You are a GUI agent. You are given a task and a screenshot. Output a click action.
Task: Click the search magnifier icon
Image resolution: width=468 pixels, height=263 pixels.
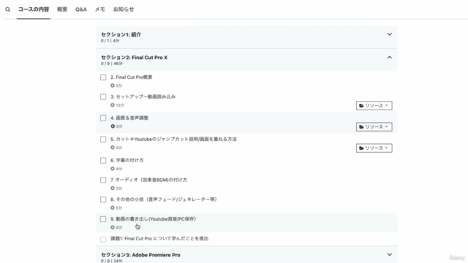8,9
